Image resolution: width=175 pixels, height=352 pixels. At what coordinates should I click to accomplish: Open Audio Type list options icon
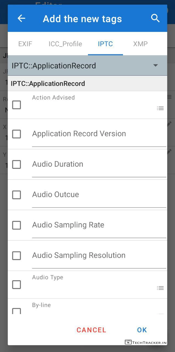coord(160,288)
